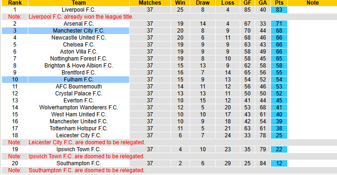Click Newcastle United F.C. team name
The image size is (337, 175).
click(79, 38)
